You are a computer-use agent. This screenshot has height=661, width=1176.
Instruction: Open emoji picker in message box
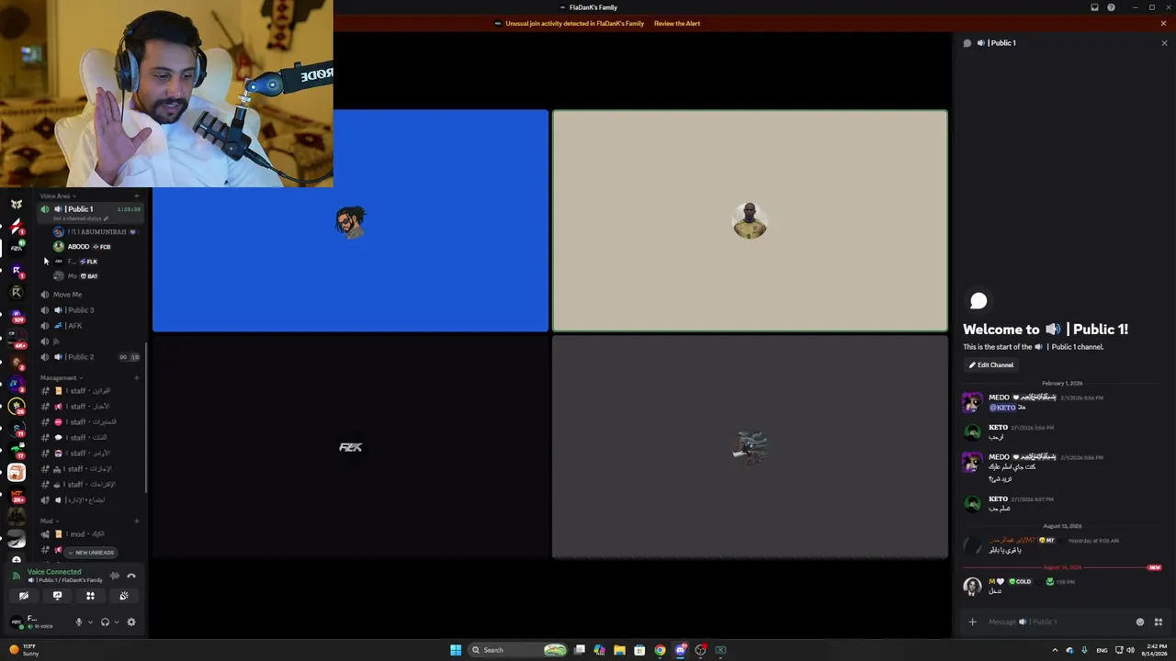tap(1140, 622)
